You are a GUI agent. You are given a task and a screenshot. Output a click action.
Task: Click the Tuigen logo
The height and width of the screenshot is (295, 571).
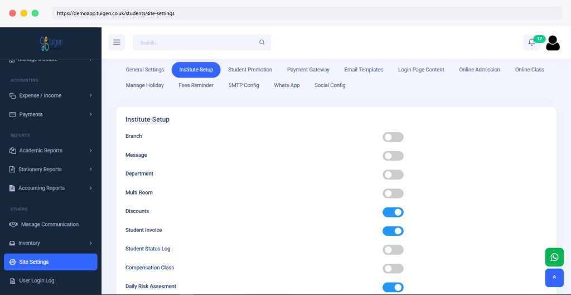(50, 43)
